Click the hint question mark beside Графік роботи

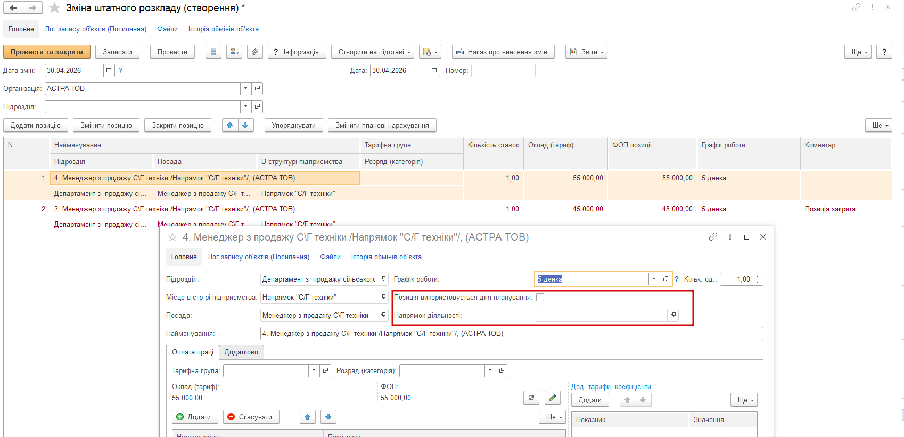[x=677, y=279]
